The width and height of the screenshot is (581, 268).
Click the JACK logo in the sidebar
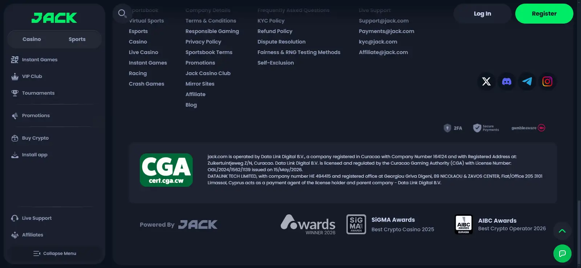(54, 18)
